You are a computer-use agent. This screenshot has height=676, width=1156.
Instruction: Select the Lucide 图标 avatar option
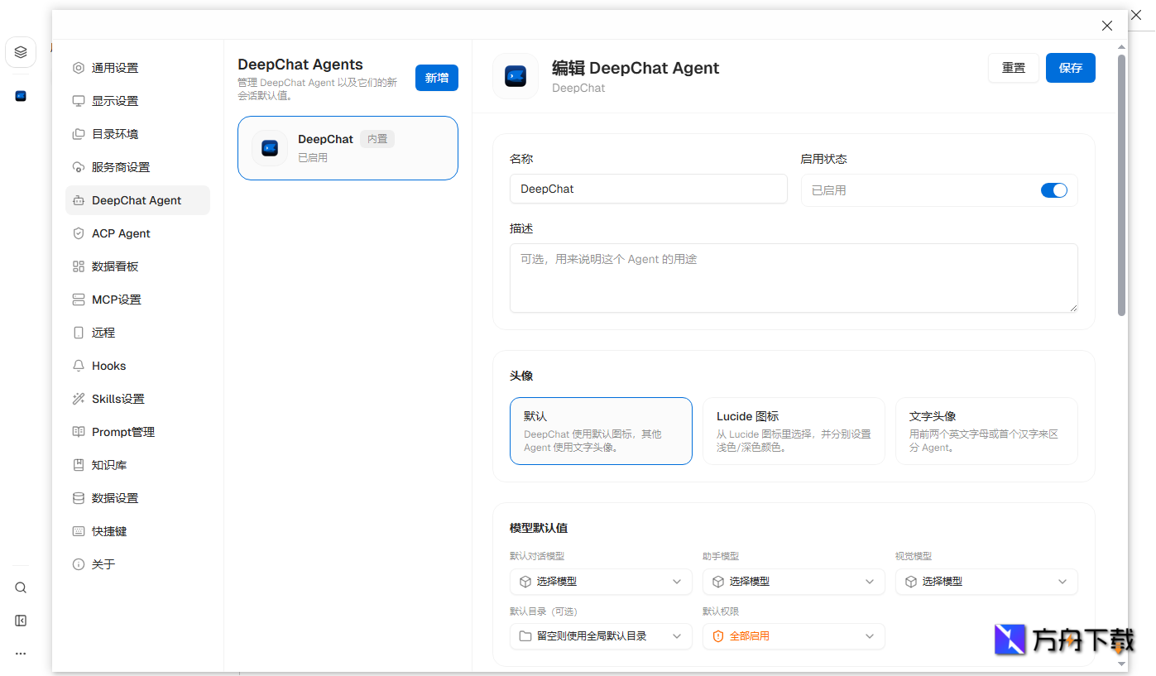pos(794,430)
